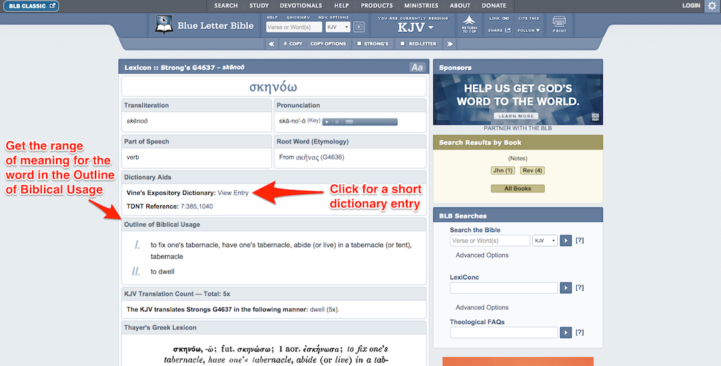Click the Copy toolbar button
Screen dimensions: 721x366
292,43
